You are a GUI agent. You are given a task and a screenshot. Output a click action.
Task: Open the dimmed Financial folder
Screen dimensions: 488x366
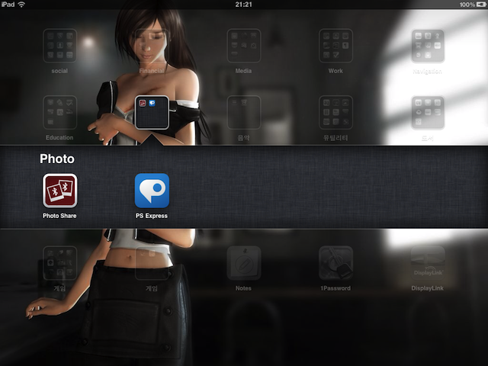click(x=152, y=46)
